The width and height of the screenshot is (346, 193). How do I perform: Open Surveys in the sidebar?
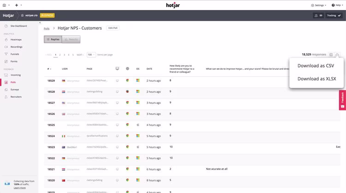(15, 90)
